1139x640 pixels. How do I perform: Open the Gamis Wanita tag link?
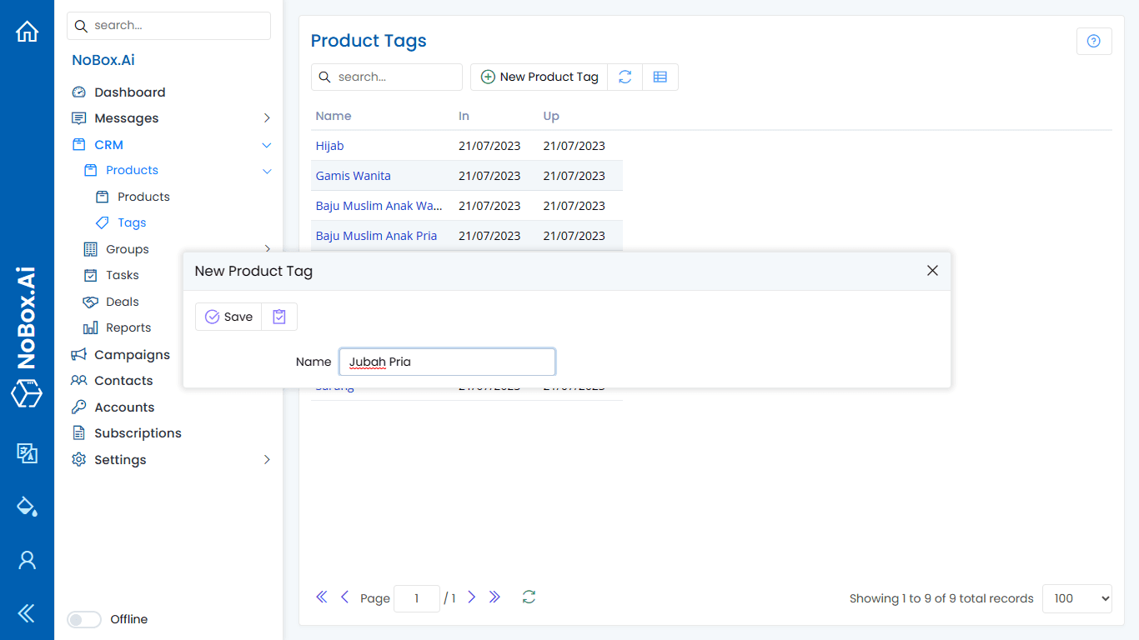(x=353, y=175)
